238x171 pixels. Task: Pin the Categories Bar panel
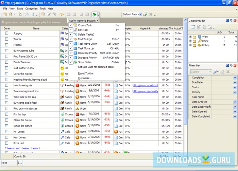[x=231, y=21]
